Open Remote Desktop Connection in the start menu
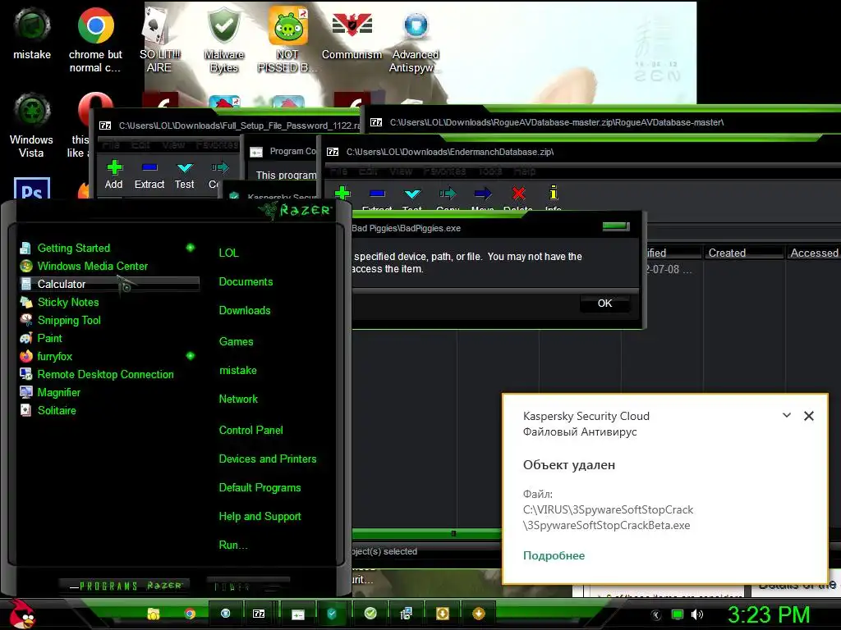Viewport: 841px width, 630px height. [x=109, y=374]
